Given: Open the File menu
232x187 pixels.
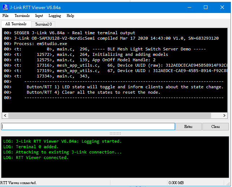Looking at the screenshot, I should pos(5,15).
